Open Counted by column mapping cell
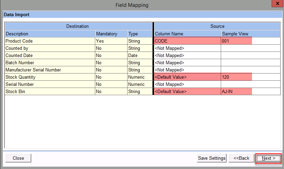The height and width of the screenshot is (169, 284). (187, 48)
